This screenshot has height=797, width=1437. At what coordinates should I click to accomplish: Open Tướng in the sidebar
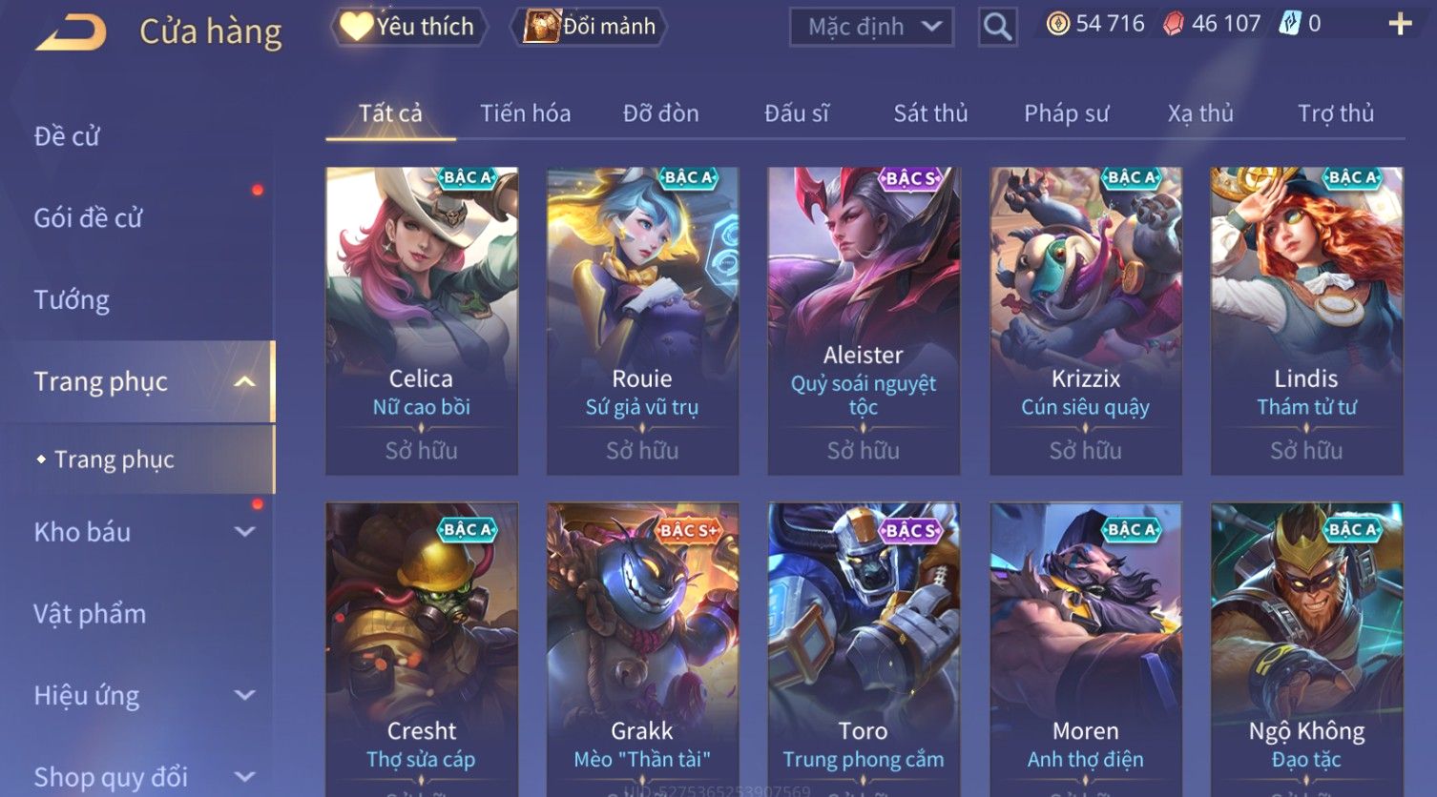pyautogui.click(x=72, y=299)
